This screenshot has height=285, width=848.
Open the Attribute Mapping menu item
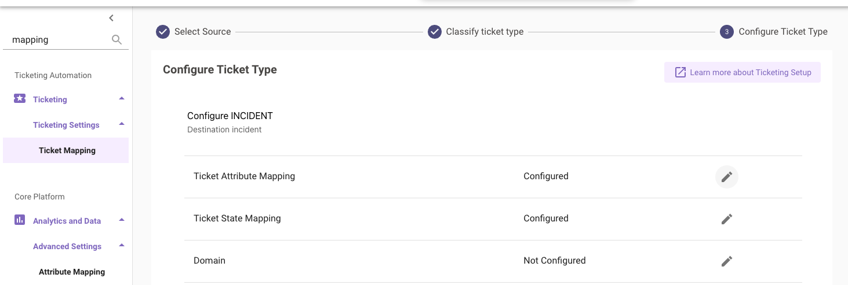coord(72,272)
